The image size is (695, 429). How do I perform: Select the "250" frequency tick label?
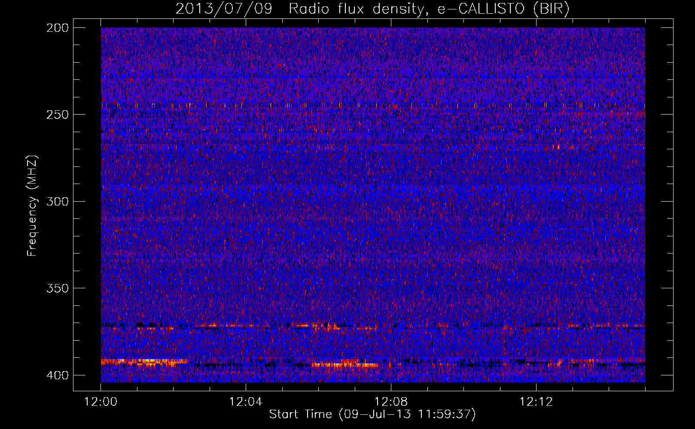(57, 115)
